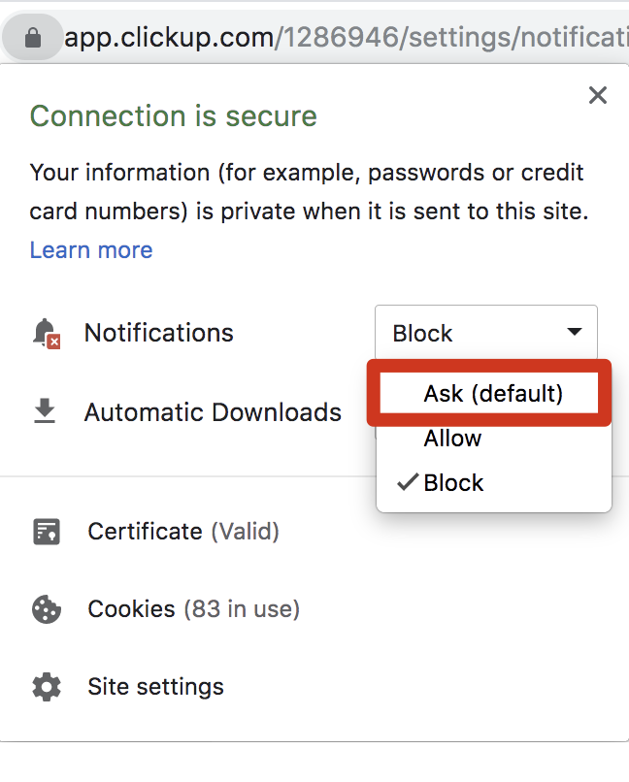Screen dimensions: 629x782
Task: Click the dropdown arrow beside Block
Action: pos(575,332)
